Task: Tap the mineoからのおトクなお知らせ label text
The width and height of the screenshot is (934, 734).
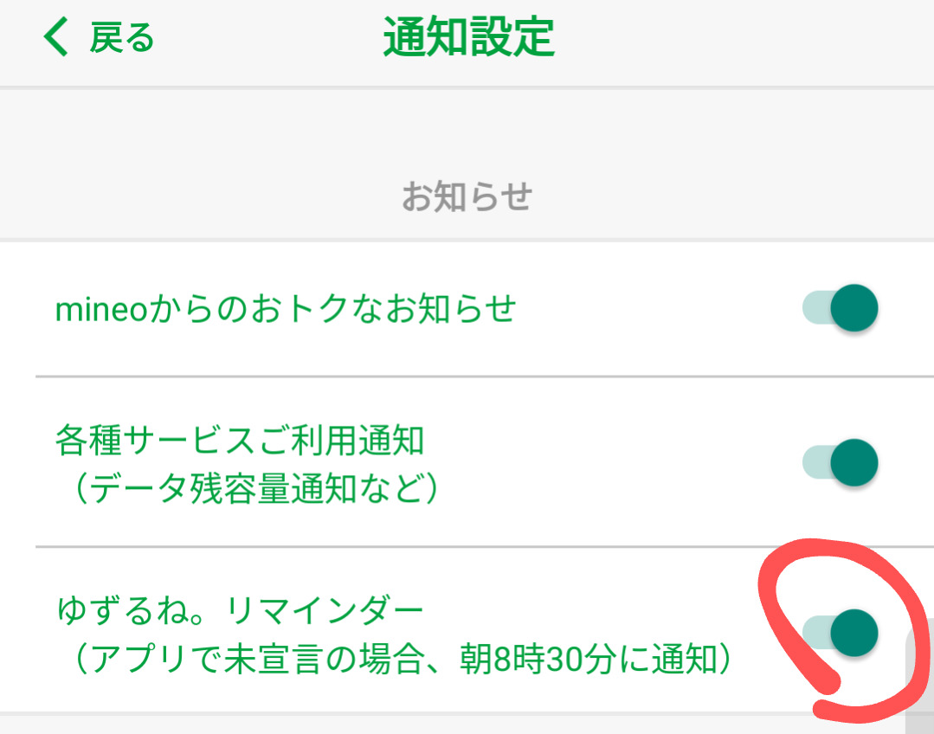Action: coord(286,309)
